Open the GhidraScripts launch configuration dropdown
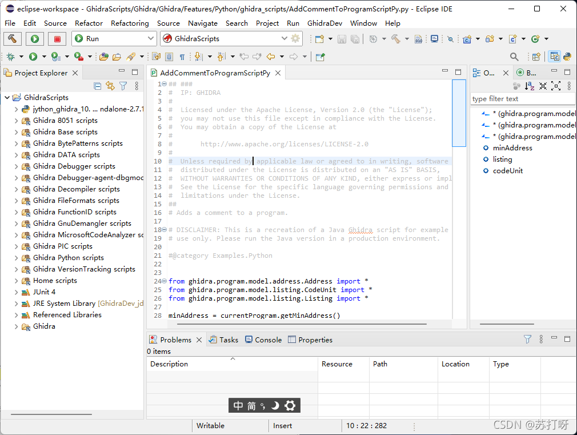This screenshot has height=435, width=577. [284, 38]
